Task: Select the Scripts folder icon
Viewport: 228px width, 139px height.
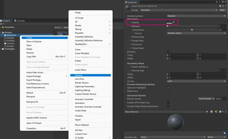Action: point(5,46)
